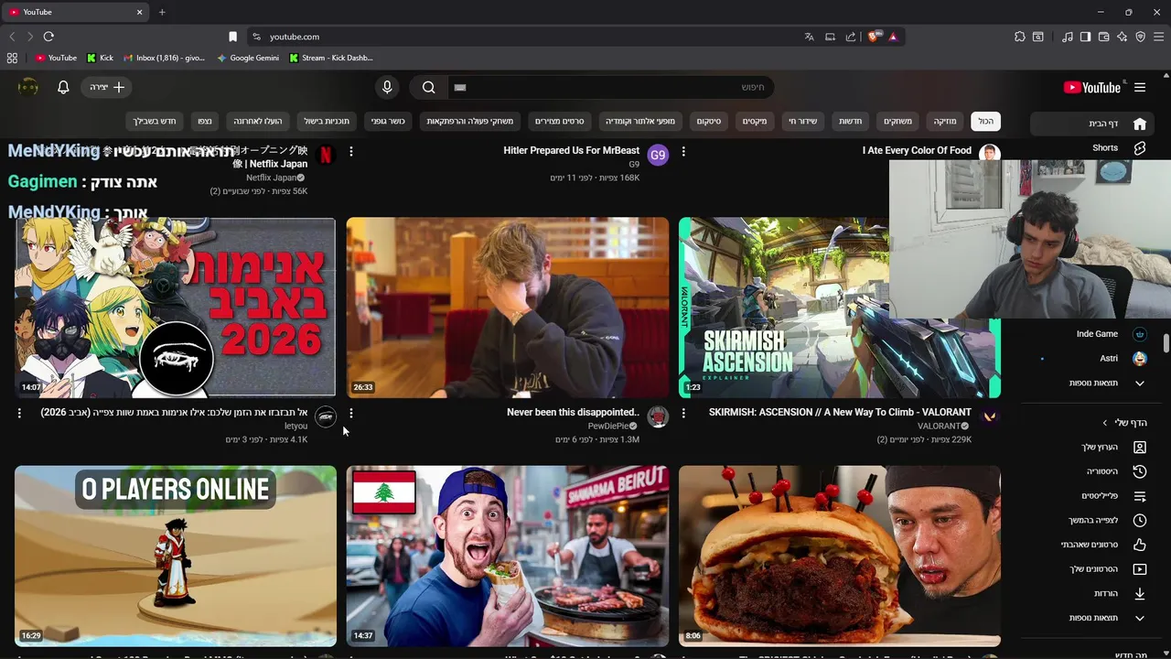This screenshot has height=659, width=1171.
Task: Expand תוצאות נוספות under subscriptions
Action: click(1093, 383)
